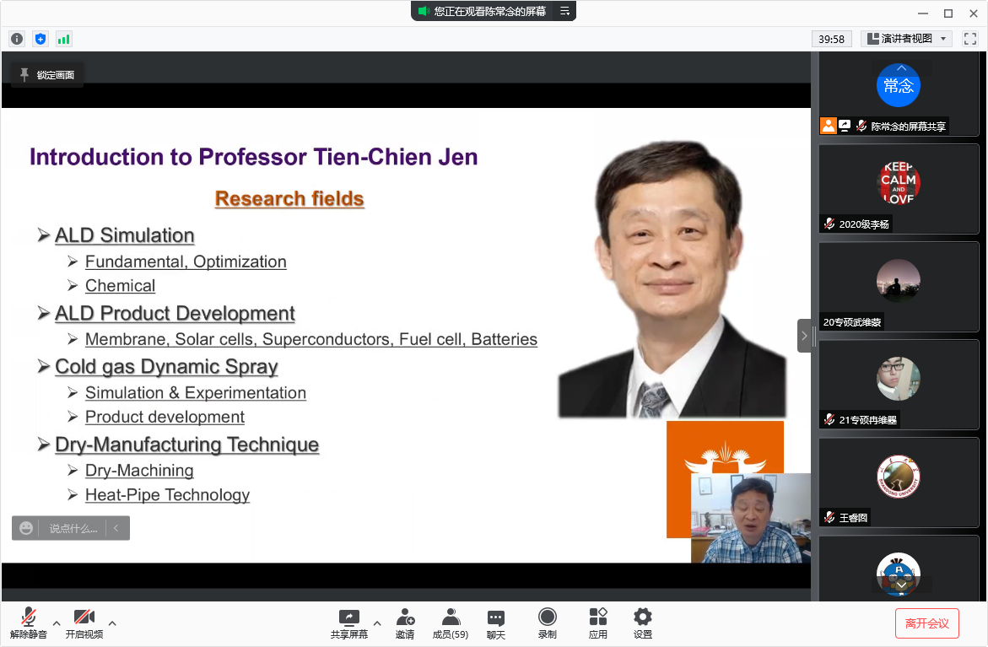Click the meeting info icon
The image size is (988, 647).
tap(17, 39)
